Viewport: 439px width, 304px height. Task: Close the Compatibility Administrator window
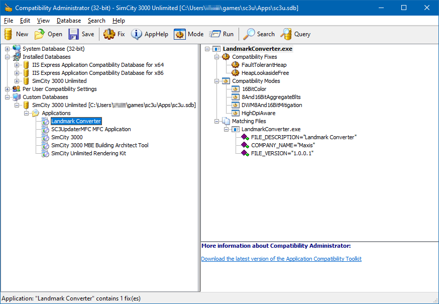pos(427,8)
